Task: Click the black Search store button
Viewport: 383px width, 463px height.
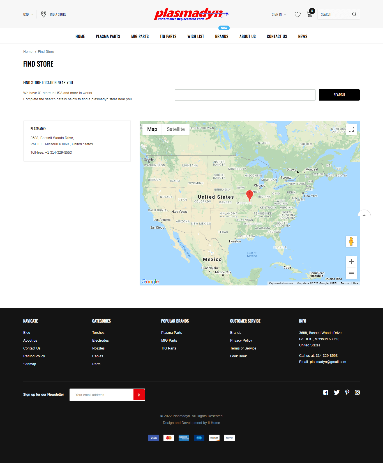Action: (339, 95)
